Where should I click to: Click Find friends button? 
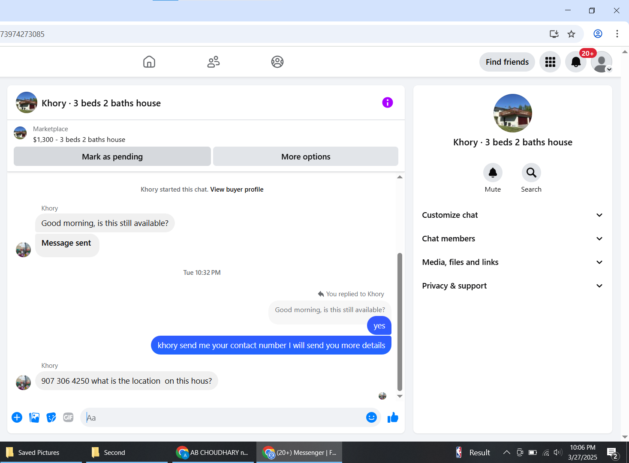tap(507, 62)
